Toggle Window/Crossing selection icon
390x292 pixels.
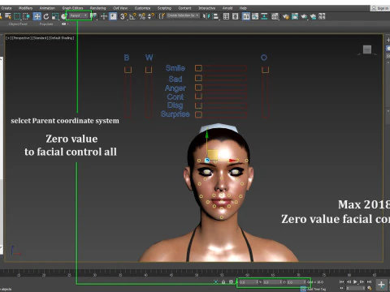click(x=26, y=16)
